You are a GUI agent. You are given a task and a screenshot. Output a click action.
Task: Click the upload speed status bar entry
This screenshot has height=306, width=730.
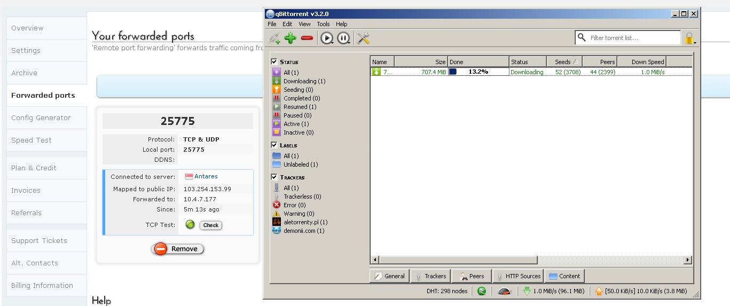[x=640, y=291]
